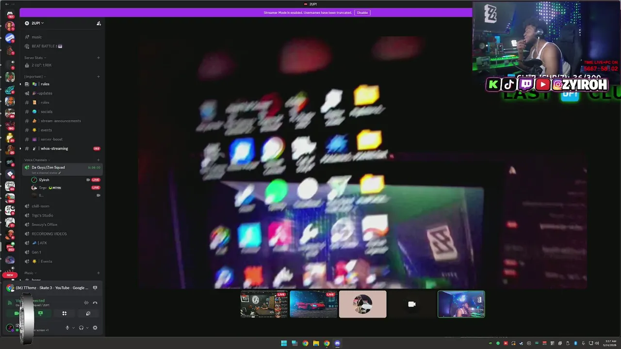The height and width of the screenshot is (349, 621).
Task: Toggle screen share in the voice panel
Action: click(40, 314)
